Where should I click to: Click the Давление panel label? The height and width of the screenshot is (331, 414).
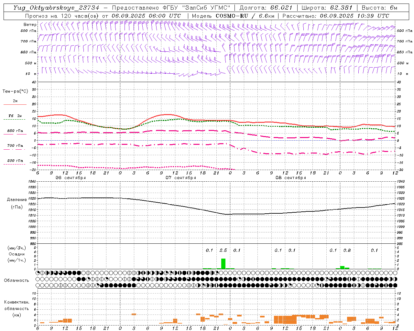pos(16,200)
